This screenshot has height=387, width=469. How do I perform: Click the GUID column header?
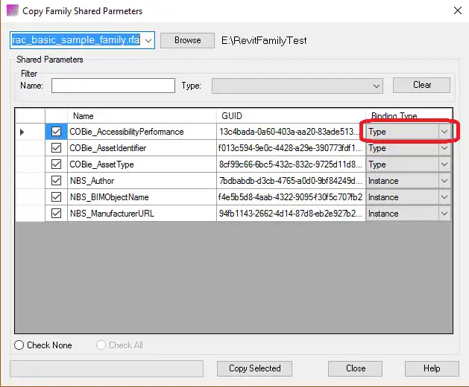pos(291,116)
